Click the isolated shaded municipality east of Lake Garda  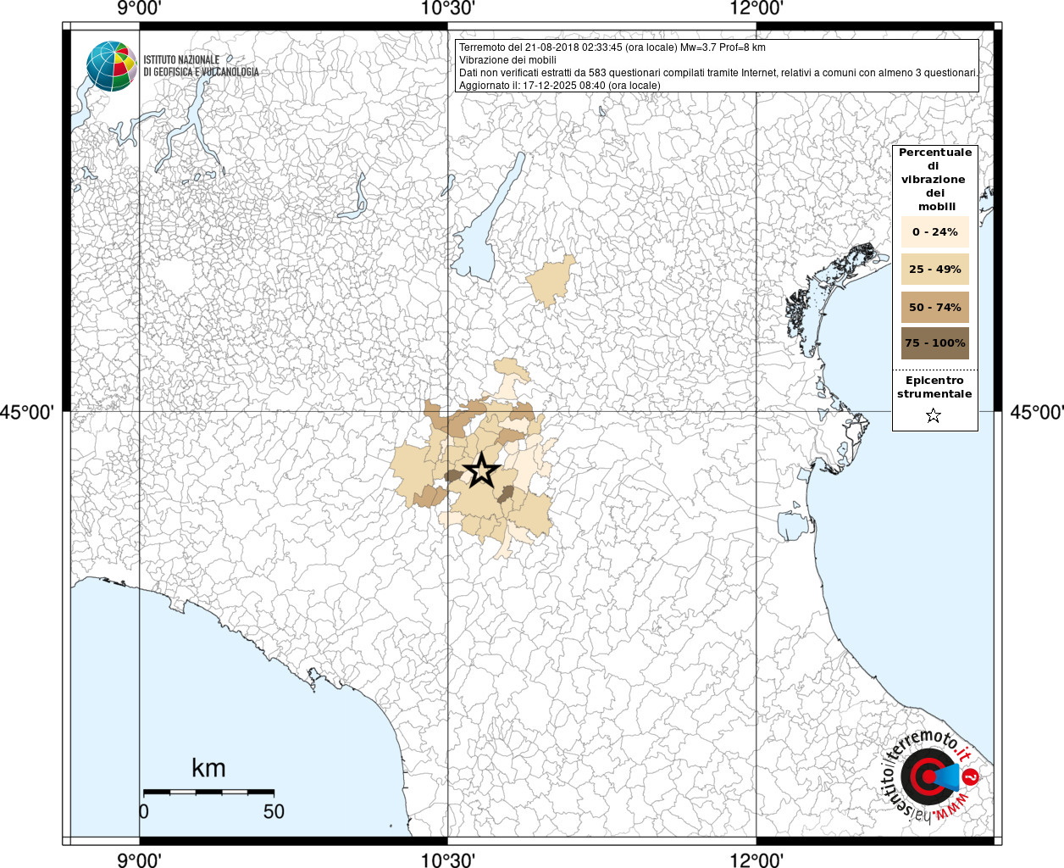551,281
